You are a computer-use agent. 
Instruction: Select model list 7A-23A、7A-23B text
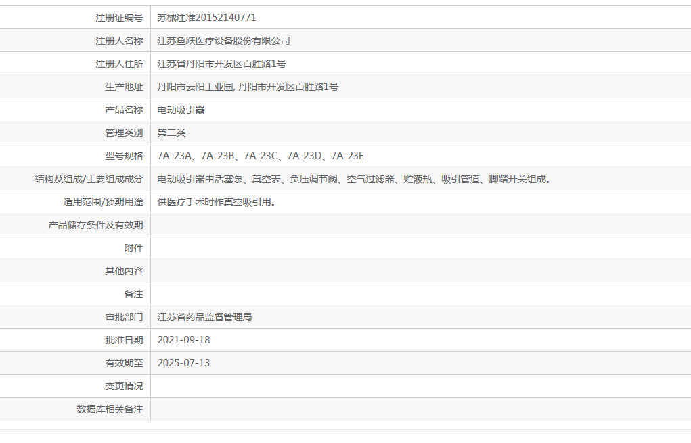tap(196, 156)
